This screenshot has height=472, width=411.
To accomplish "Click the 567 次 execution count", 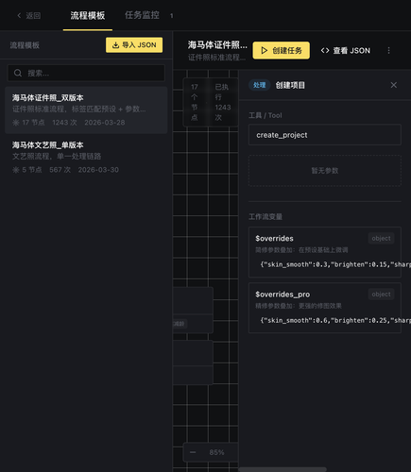I will (x=60, y=170).
